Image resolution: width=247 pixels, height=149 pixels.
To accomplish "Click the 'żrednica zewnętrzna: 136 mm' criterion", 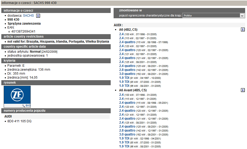I will [29, 70].
